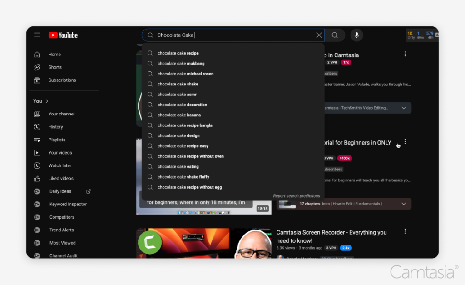Open Competitors tool
The width and height of the screenshot is (465, 285).
tap(62, 217)
